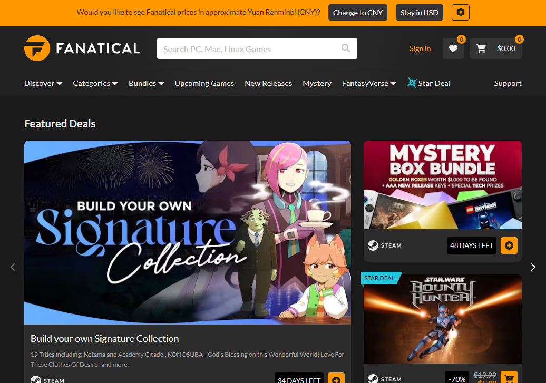The image size is (546, 383).
Task: Click the search magnifier icon
Action: click(x=345, y=48)
